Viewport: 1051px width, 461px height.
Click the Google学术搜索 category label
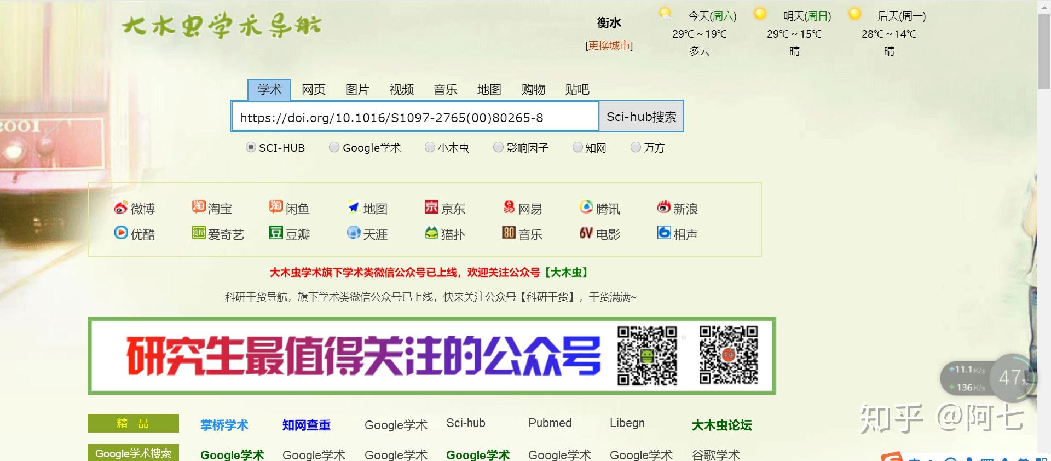pos(133,453)
